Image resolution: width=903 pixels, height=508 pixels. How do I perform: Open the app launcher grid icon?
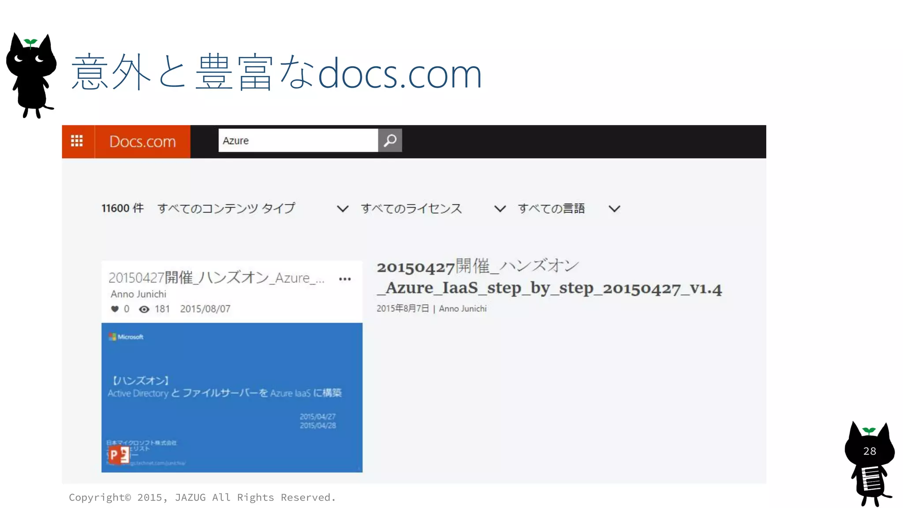coord(77,141)
